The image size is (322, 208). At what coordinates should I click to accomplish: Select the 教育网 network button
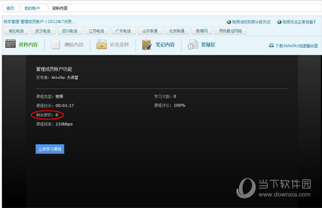(202, 31)
